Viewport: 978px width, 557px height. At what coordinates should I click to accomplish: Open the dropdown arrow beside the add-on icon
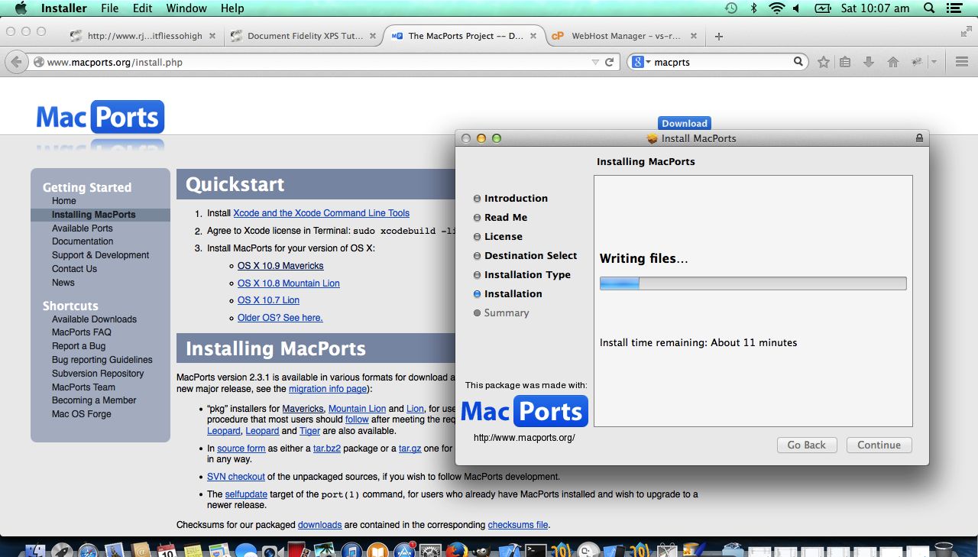pyautogui.click(x=934, y=63)
